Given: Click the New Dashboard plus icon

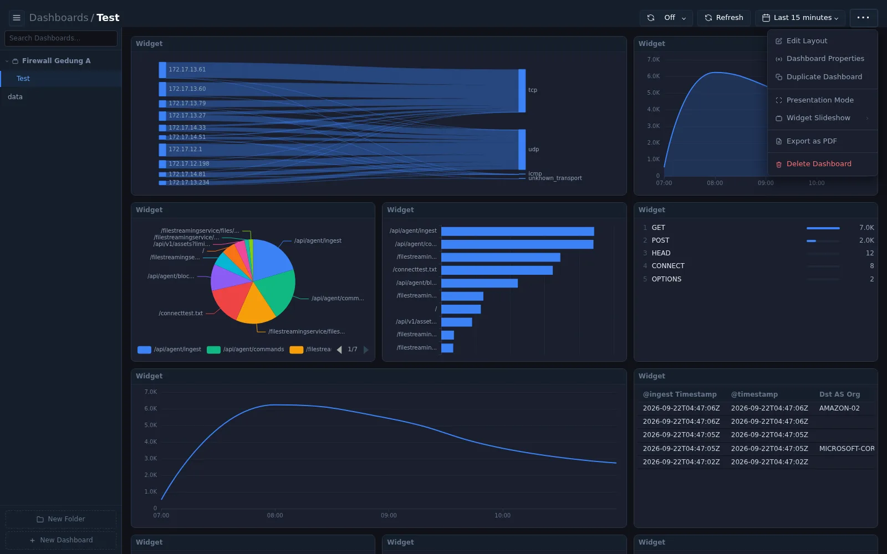Looking at the screenshot, I should click(32, 540).
